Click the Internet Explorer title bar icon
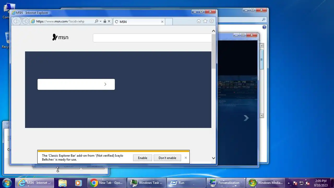 (14, 13)
